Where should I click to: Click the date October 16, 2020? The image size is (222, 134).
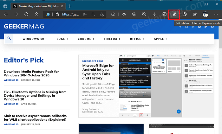point(30,80)
